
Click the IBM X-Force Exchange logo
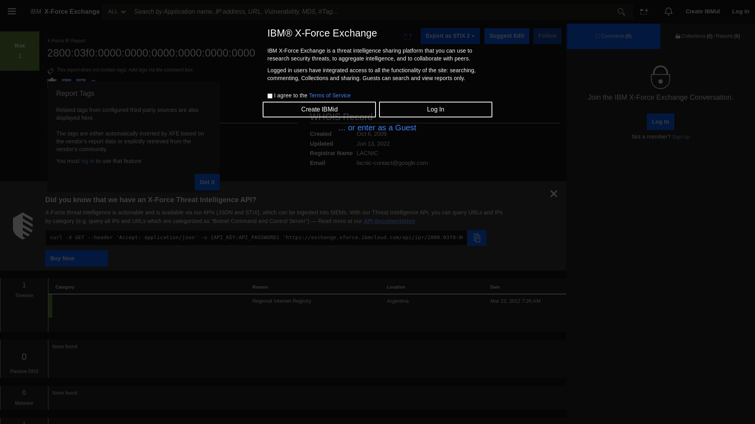coord(65,12)
